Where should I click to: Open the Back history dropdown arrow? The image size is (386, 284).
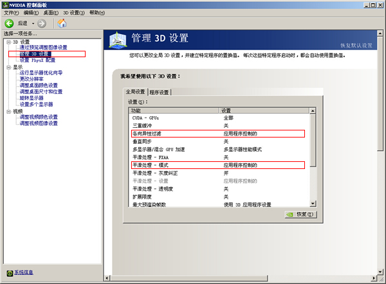(33, 23)
